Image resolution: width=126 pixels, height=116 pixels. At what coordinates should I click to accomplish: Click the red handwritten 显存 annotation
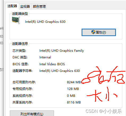[x=103, y=75]
